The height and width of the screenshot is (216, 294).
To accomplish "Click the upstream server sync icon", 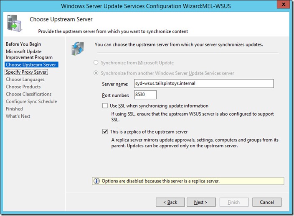I will tap(78, 49).
